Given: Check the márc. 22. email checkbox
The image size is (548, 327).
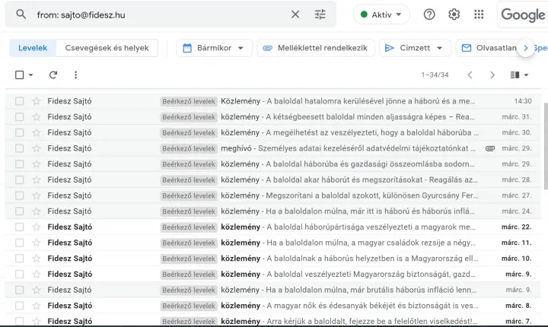Looking at the screenshot, I should pos(20,227).
